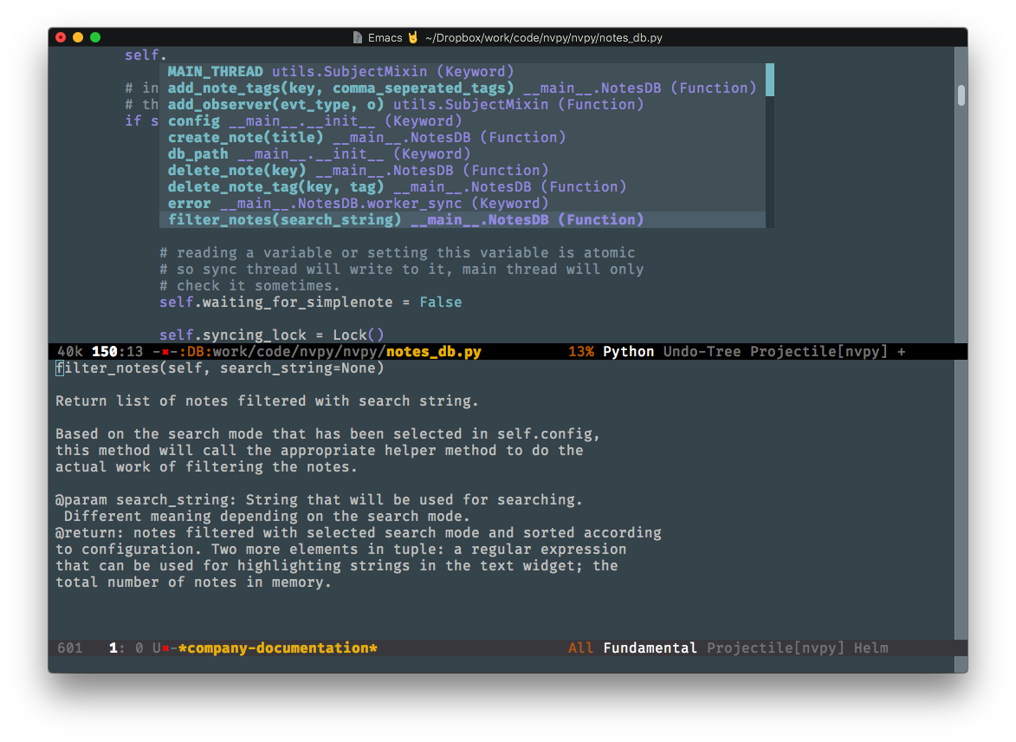1016x742 pixels.
Task: Select error worker_sync completion entry
Action: click(463, 204)
